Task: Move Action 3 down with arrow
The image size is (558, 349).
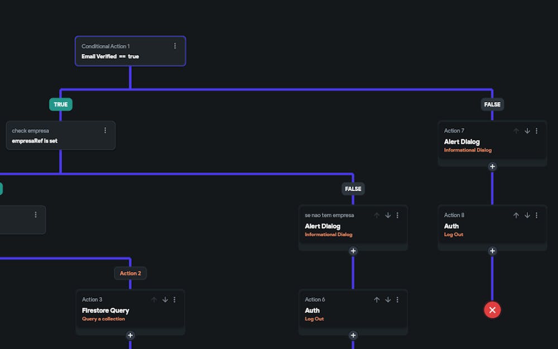Action: coord(165,299)
